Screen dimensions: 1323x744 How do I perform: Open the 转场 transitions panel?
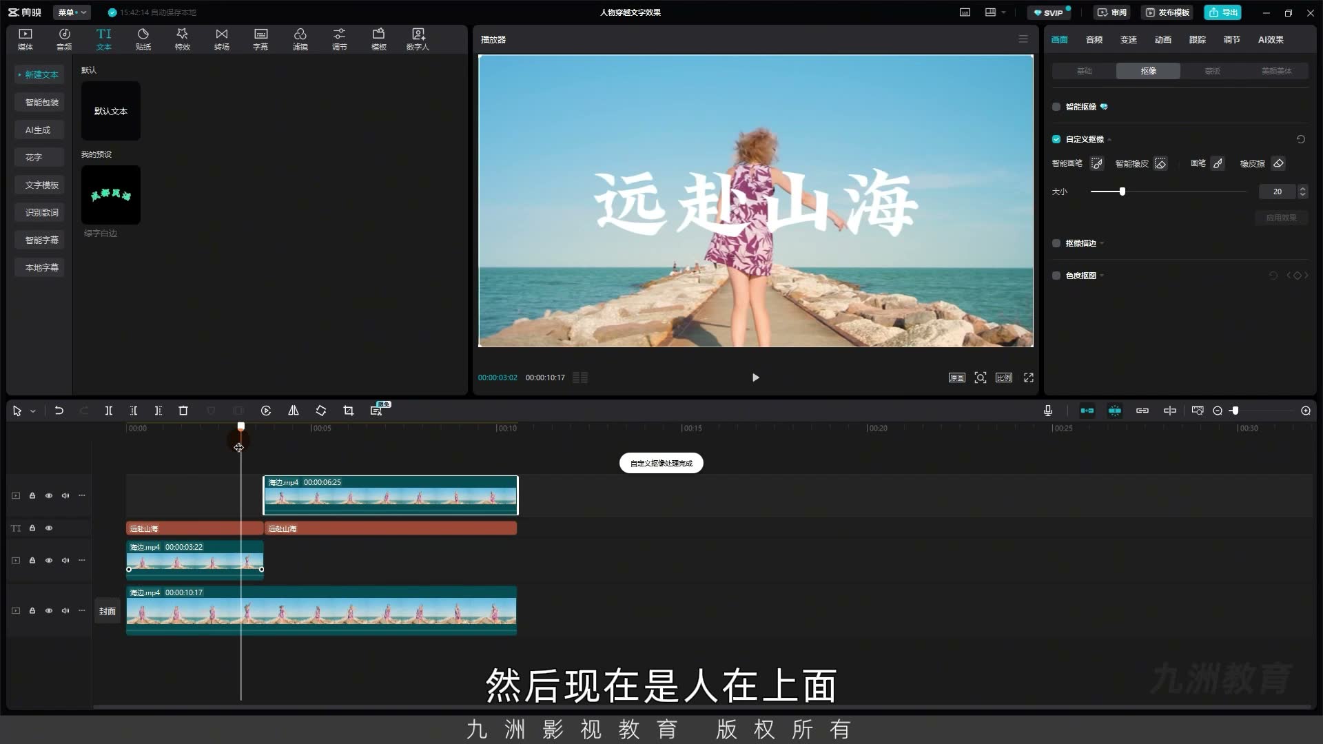(221, 39)
